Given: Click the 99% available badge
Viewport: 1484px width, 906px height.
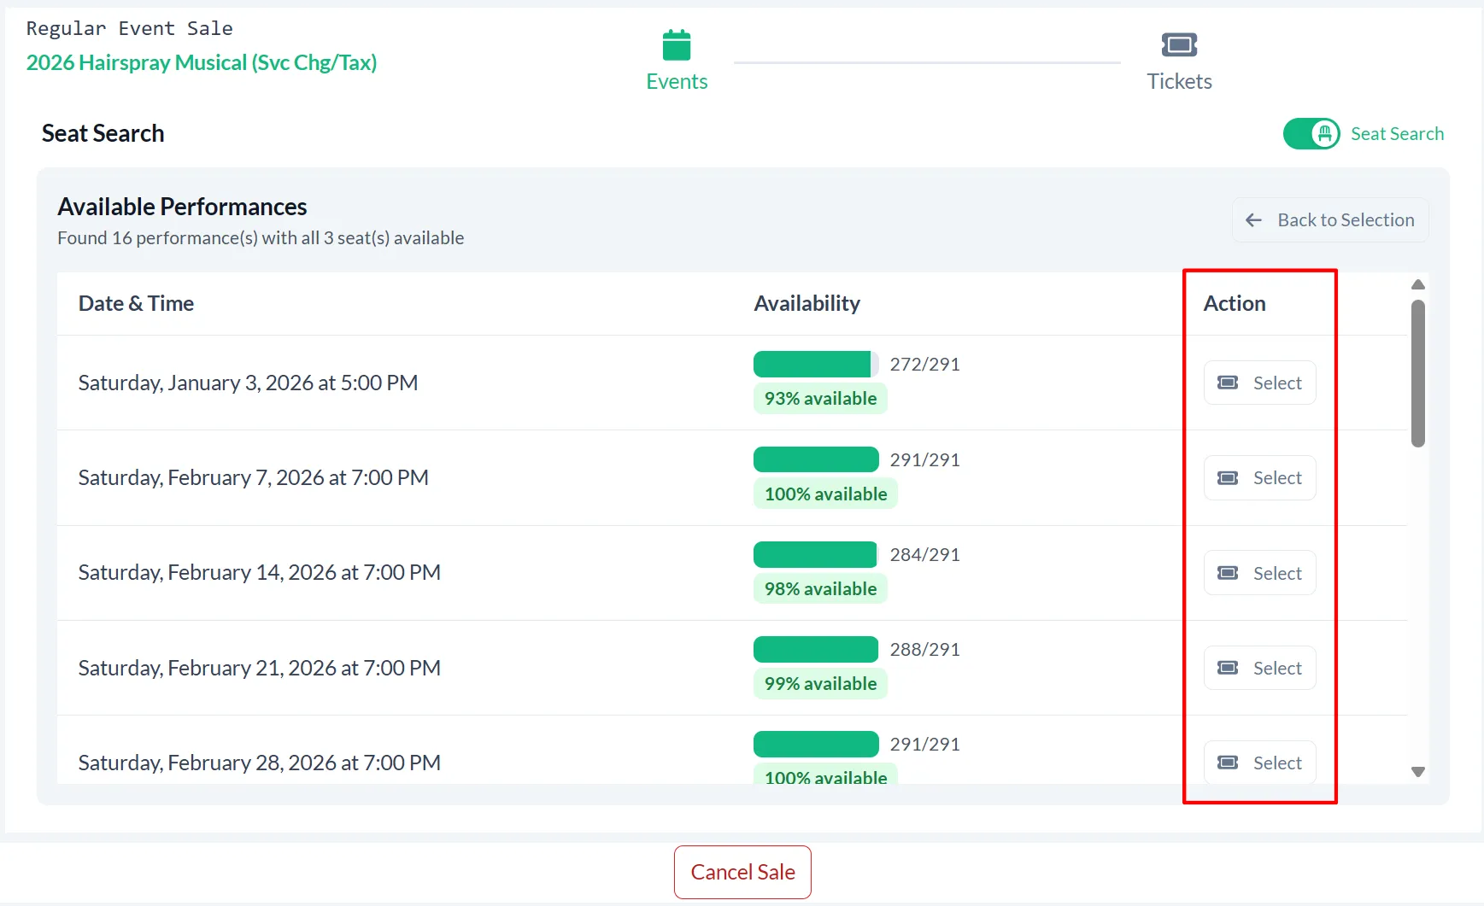Looking at the screenshot, I should tap(820, 684).
